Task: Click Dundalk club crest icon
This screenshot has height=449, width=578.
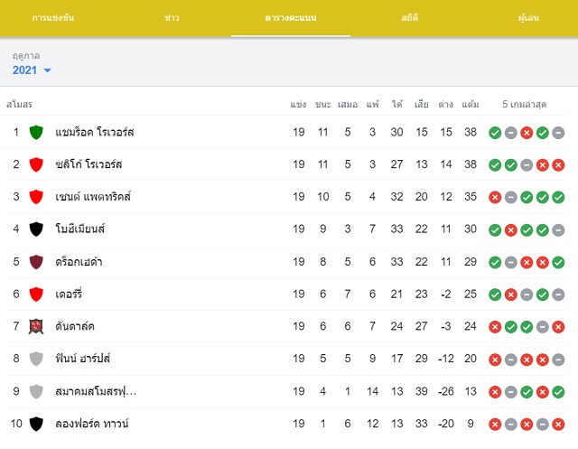Action: pyautogui.click(x=36, y=326)
